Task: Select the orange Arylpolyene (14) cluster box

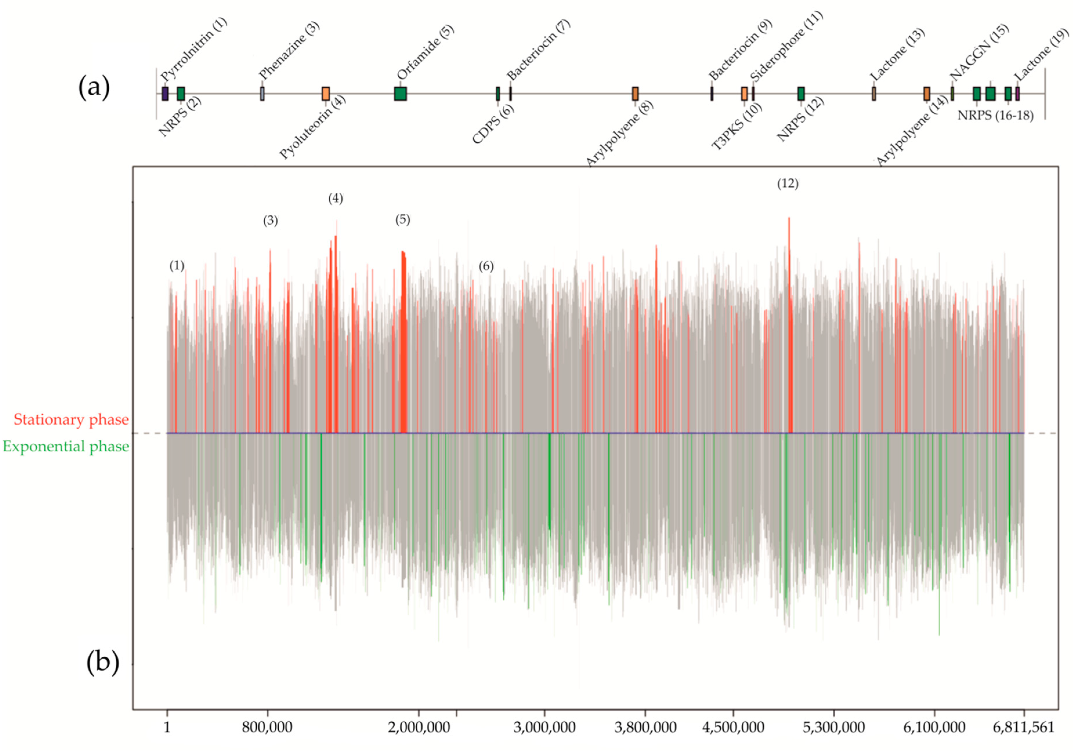Action: (x=927, y=94)
